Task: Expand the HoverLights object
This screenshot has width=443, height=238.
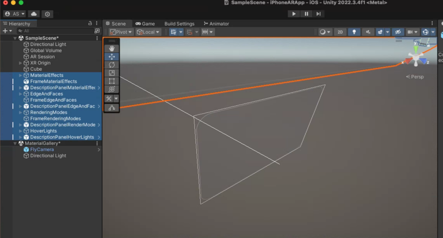Action: point(21,131)
